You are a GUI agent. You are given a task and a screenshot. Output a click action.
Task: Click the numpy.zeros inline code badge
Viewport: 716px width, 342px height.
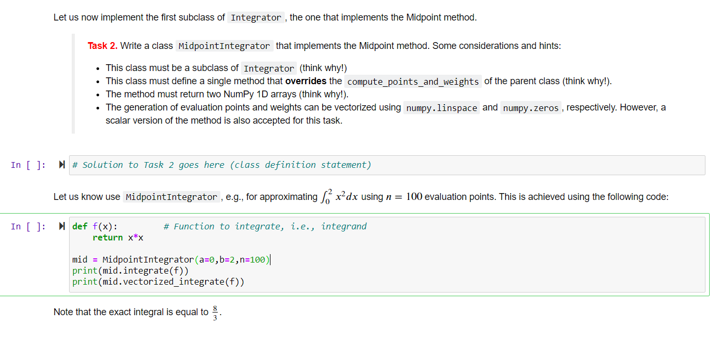[531, 108]
